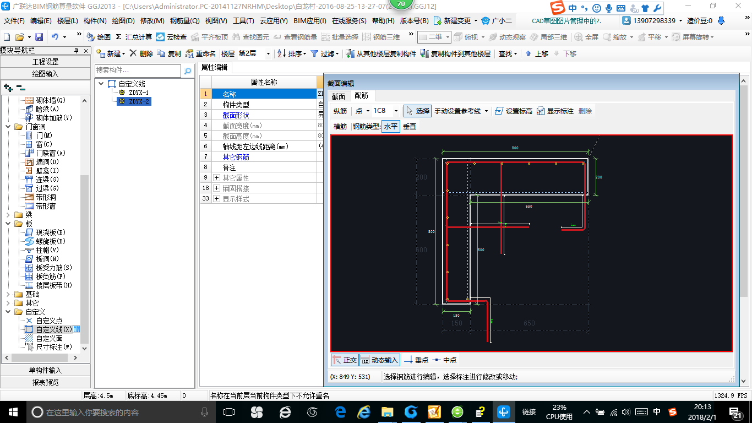Select ZDYX-1 in component list
Screen dimensions: 752x423
coord(139,93)
